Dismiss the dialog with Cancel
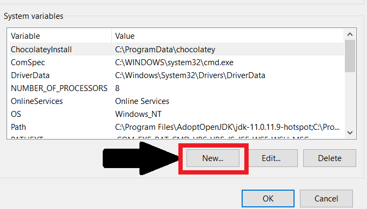Image resolution: width=367 pixels, height=209 pixels. point(326,199)
